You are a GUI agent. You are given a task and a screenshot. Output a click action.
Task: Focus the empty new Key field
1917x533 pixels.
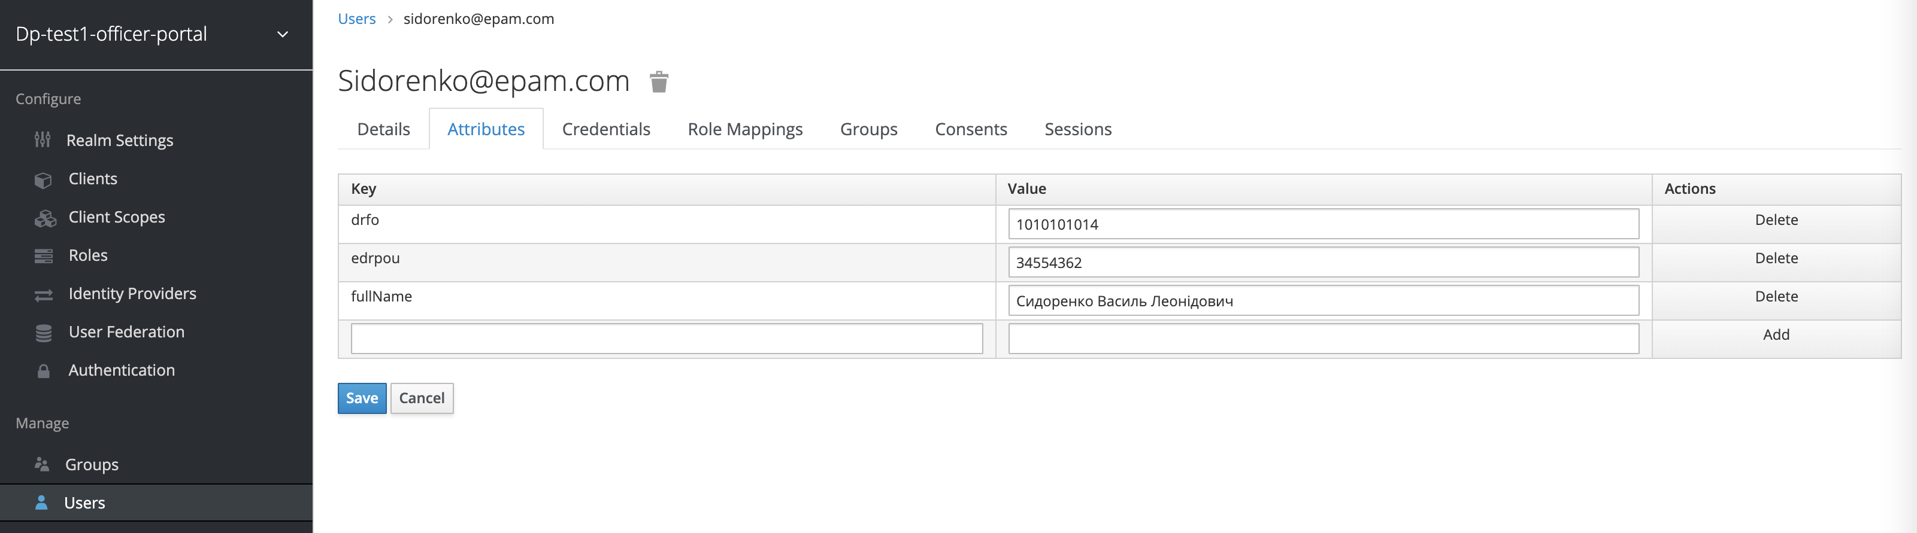667,339
